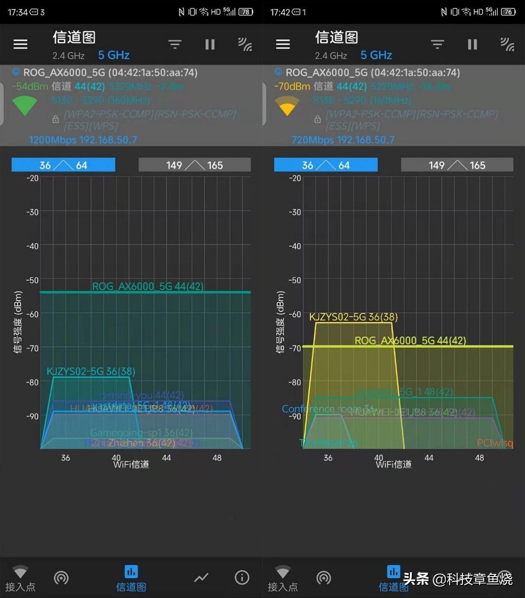Tap yellow KJZYS02-5G label in right graph
Image resolution: width=525 pixels, height=598 pixels.
pyautogui.click(x=353, y=317)
